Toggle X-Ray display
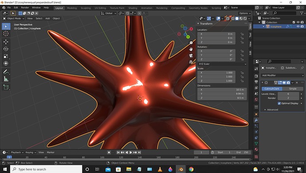 pyautogui.click(x=228, y=19)
